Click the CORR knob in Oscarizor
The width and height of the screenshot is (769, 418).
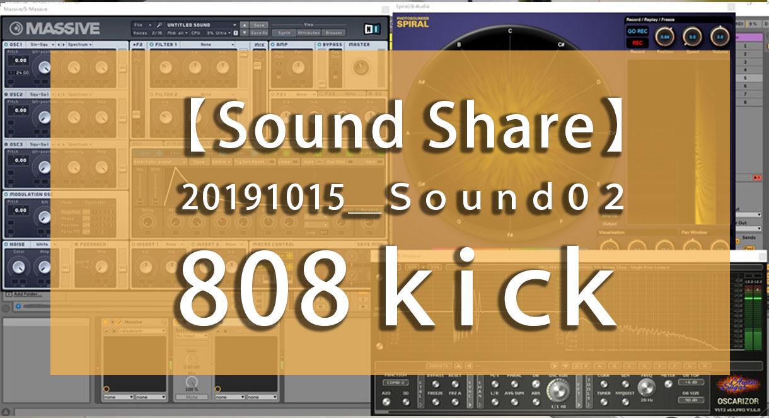[x=604, y=385]
